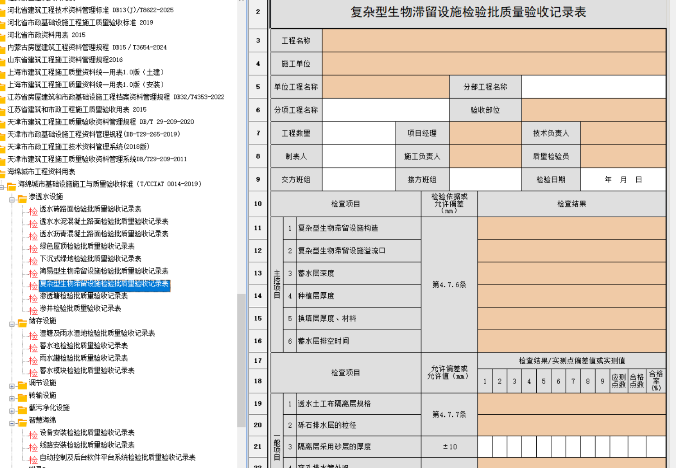Click the folder icon of 海绵城市基础设施施工与质量验收标准
The width and height of the screenshot is (676, 468).
[11, 186]
